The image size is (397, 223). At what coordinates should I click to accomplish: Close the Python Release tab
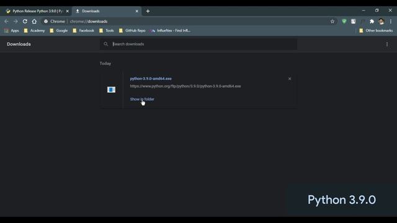[68, 11]
